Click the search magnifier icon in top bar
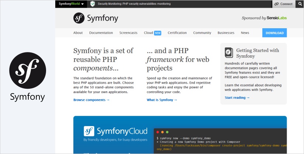304x154 pixels. 300,4
